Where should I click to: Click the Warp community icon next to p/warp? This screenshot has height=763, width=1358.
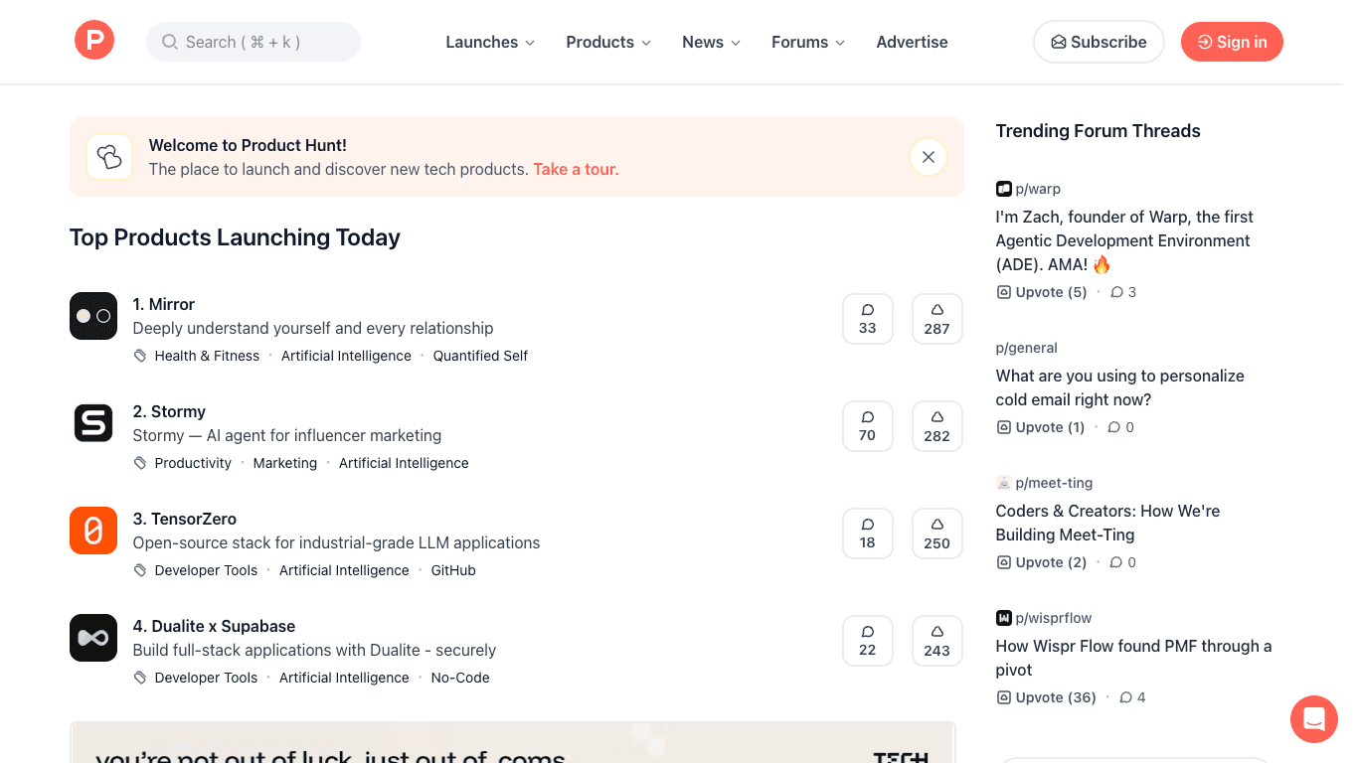(1003, 188)
